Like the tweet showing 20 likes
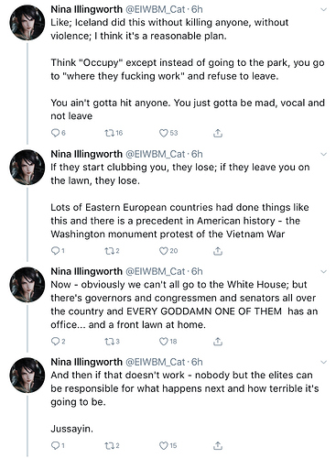 pyautogui.click(x=164, y=251)
